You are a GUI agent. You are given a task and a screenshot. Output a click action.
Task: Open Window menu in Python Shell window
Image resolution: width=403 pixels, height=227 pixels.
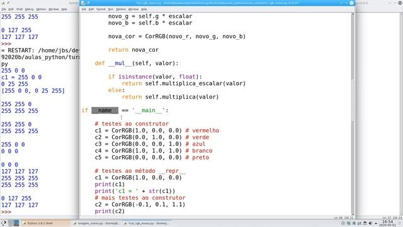(x=54, y=9)
